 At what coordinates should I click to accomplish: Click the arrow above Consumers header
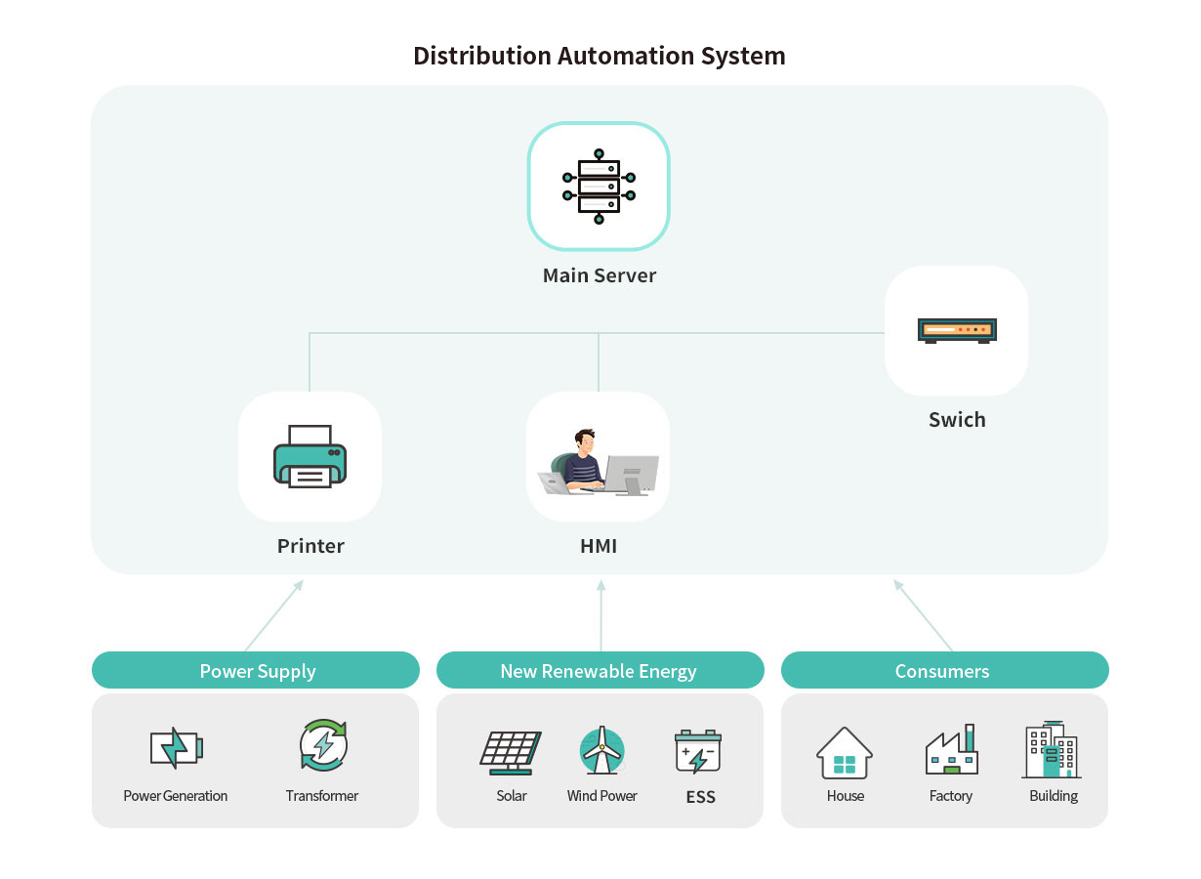click(923, 615)
